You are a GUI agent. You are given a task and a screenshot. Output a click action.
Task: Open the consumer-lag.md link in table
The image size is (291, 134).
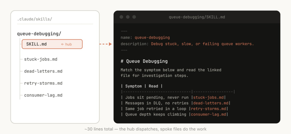click(209, 114)
